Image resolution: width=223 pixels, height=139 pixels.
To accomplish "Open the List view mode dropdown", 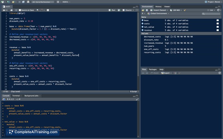I will click(x=211, y=10).
